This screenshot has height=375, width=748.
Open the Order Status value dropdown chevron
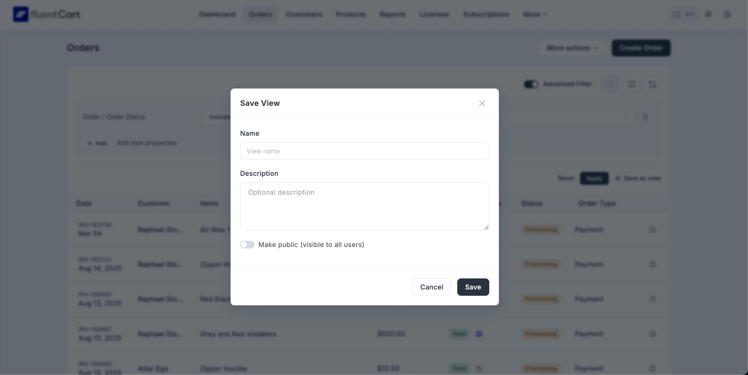click(627, 117)
